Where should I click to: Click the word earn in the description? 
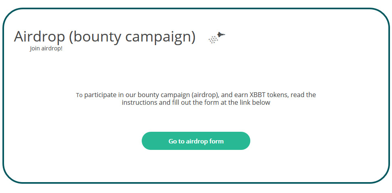tap(241, 95)
